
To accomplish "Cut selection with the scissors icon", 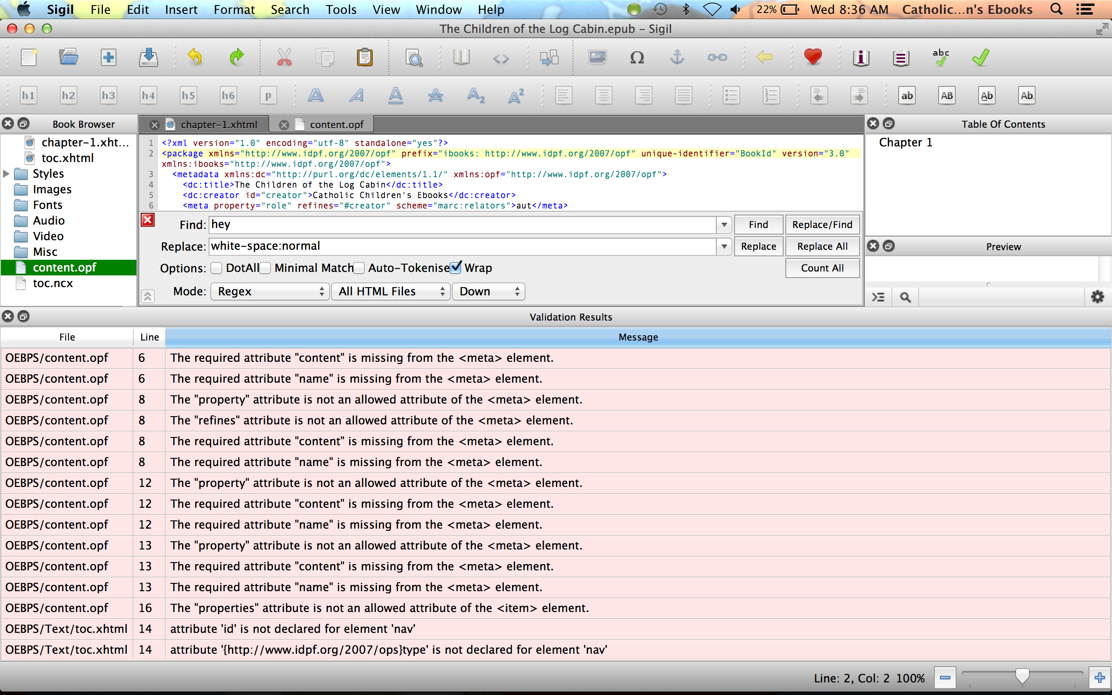I will 285,57.
